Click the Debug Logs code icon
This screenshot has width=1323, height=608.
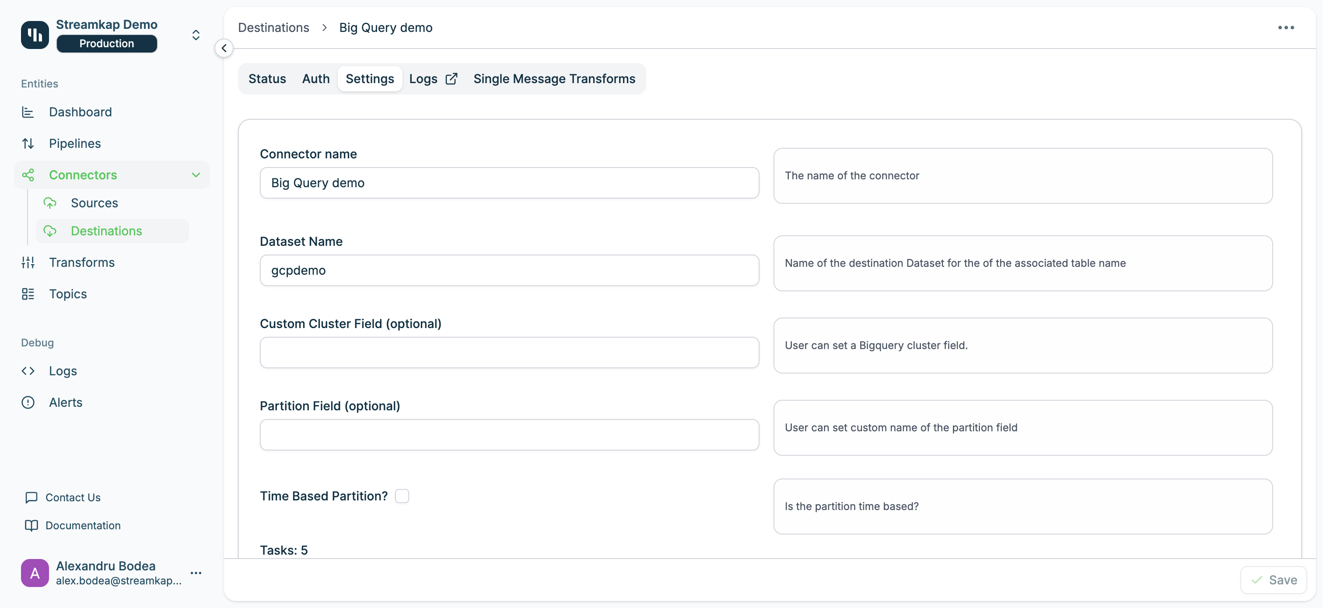28,371
